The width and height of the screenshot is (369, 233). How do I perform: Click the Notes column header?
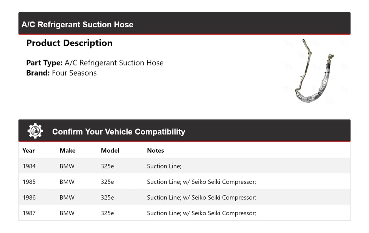[155, 150]
